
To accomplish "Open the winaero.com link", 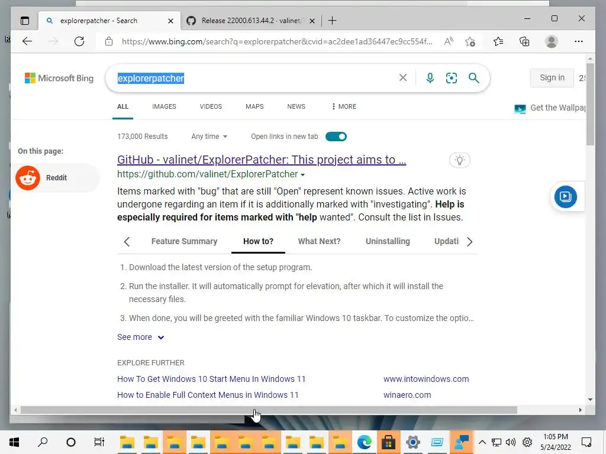I will 407,395.
